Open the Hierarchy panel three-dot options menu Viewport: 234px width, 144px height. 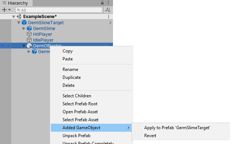click(108, 3)
